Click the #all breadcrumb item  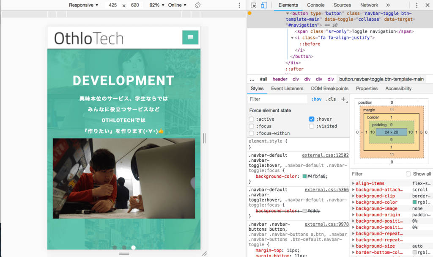[263, 79]
